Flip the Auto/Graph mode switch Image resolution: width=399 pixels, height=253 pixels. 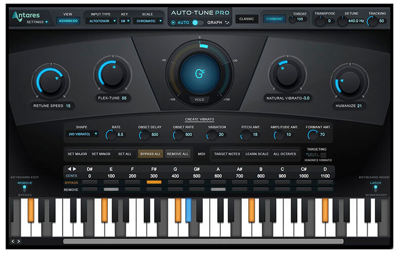click(197, 22)
